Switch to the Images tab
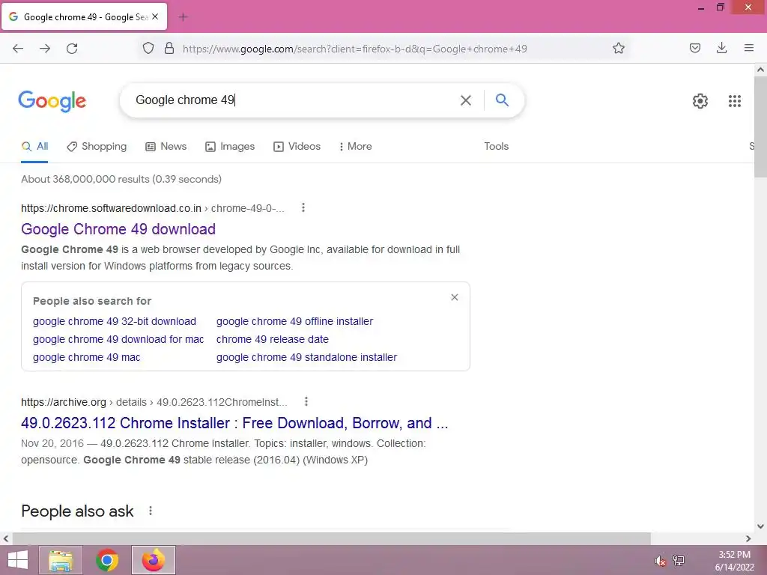767x575 pixels. pyautogui.click(x=230, y=146)
